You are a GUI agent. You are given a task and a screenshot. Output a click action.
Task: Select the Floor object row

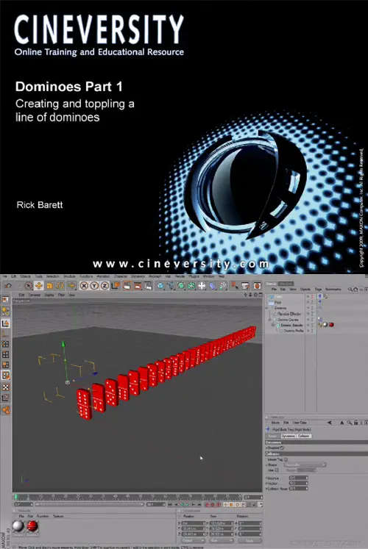(278, 302)
